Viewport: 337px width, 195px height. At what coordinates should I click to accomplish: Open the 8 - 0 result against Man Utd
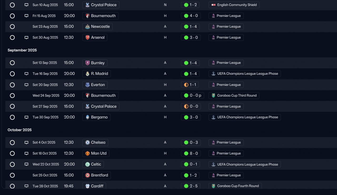[x=191, y=153]
